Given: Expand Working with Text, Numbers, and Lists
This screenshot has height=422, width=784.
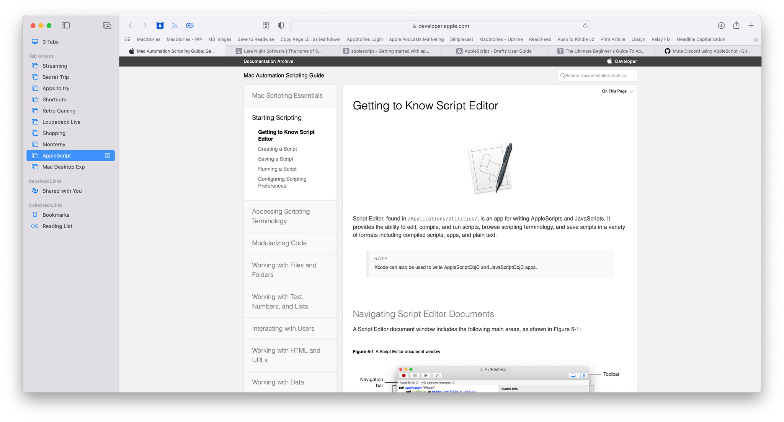Looking at the screenshot, I should coord(290,302).
